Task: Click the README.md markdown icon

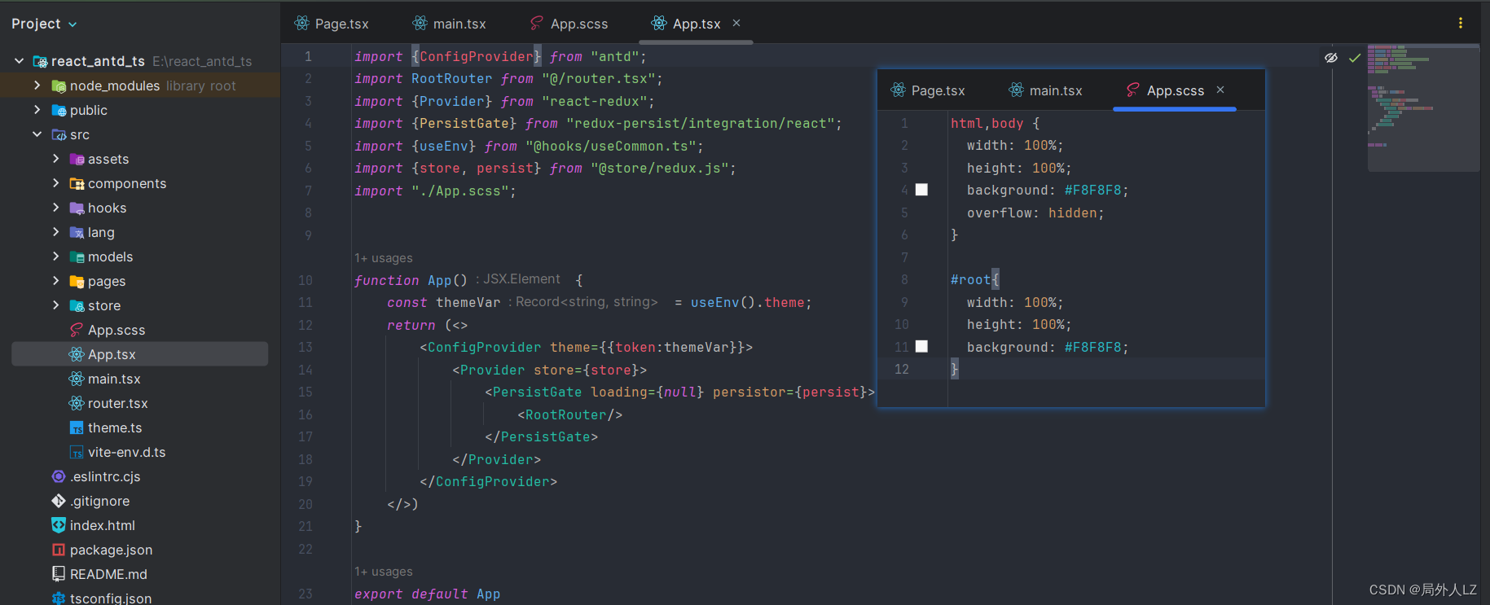Action: pyautogui.click(x=59, y=574)
